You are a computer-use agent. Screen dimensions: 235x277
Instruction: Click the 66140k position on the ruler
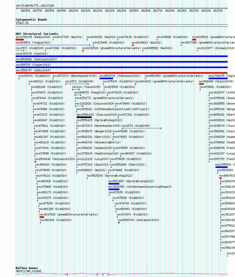(122, 11)
